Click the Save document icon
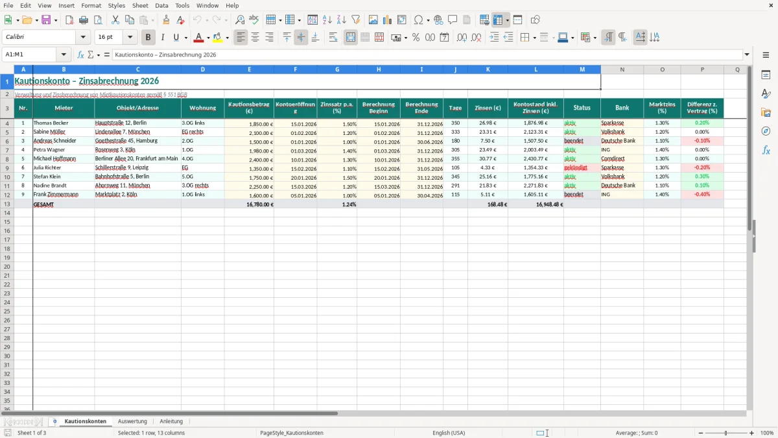The height and width of the screenshot is (438, 778). pyautogui.click(x=46, y=20)
